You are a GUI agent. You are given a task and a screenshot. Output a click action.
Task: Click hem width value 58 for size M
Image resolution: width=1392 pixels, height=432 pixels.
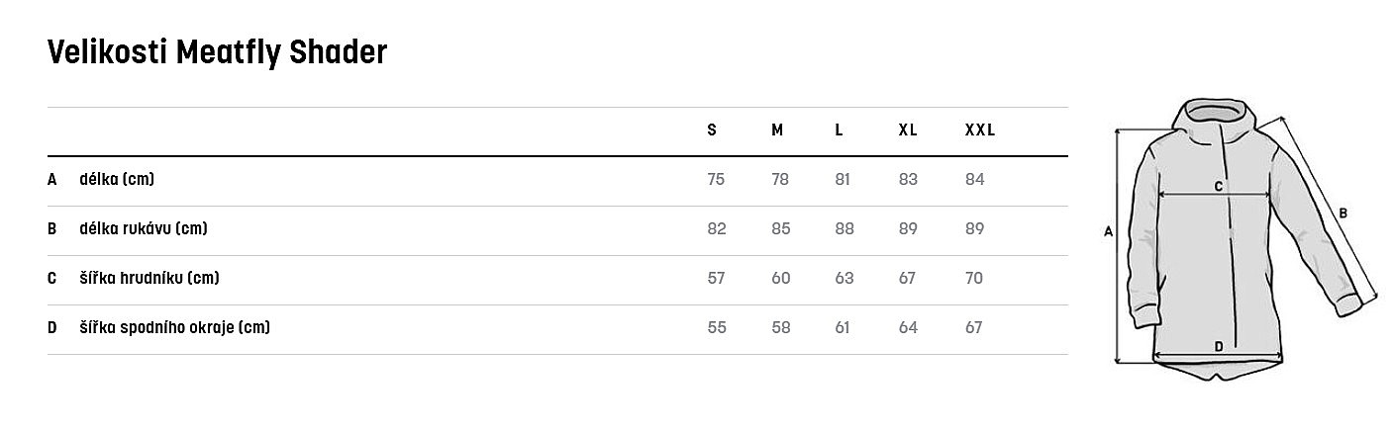coord(780,328)
